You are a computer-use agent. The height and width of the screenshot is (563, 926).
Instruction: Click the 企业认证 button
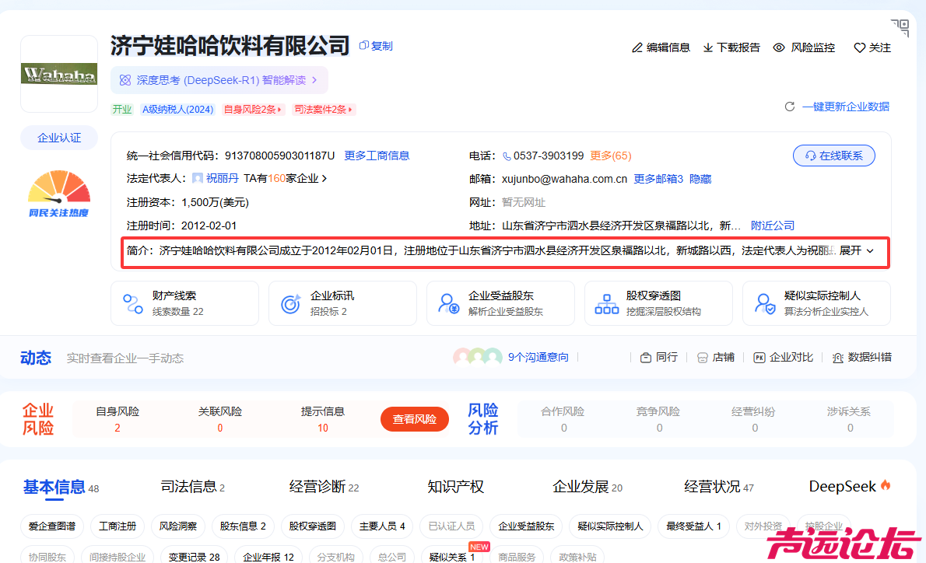coord(59,138)
